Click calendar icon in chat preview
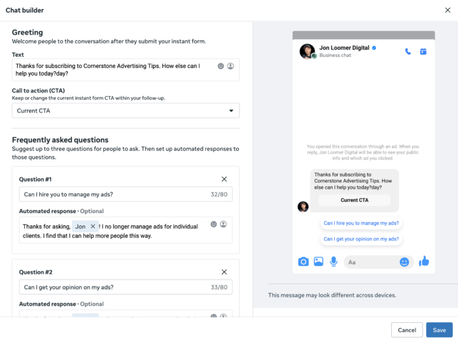The height and width of the screenshot is (343, 458). coord(423,52)
